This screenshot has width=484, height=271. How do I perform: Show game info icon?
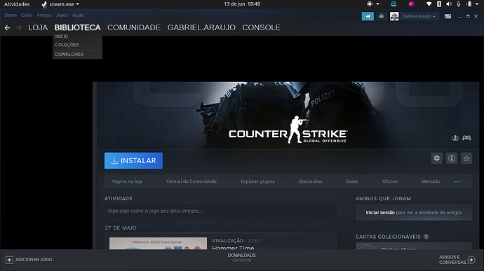(x=452, y=158)
